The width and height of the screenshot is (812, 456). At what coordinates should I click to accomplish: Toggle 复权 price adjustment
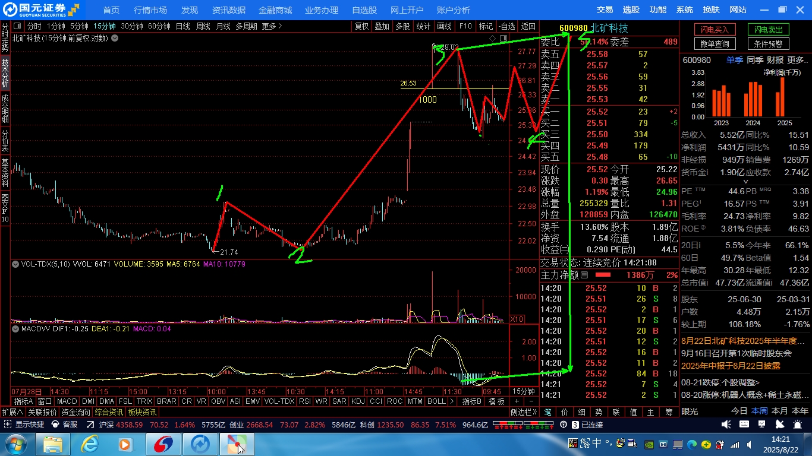pyautogui.click(x=362, y=26)
